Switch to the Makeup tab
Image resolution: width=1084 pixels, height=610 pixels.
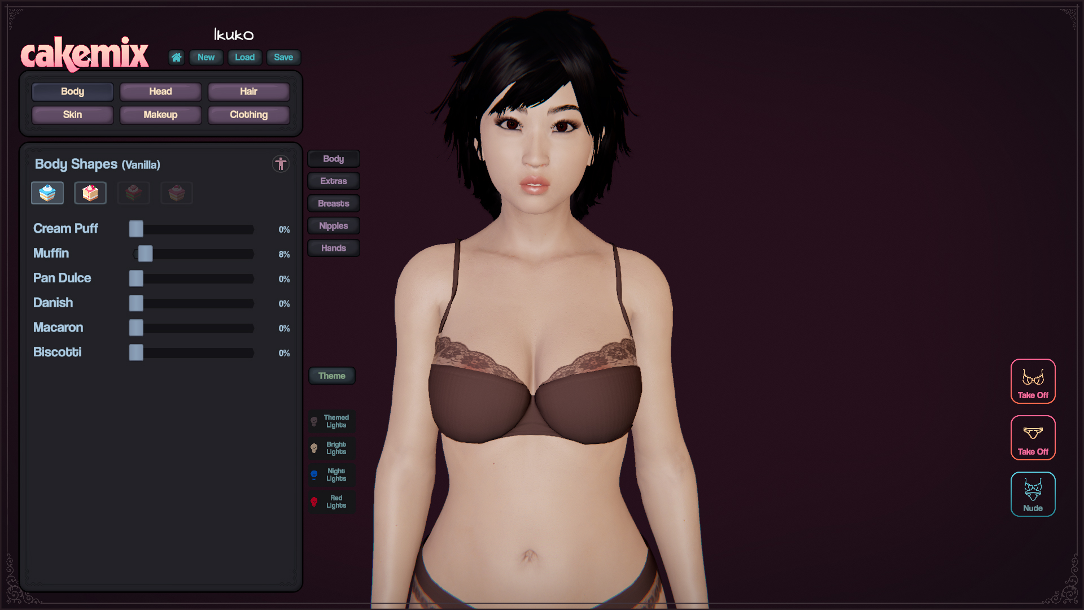click(160, 115)
